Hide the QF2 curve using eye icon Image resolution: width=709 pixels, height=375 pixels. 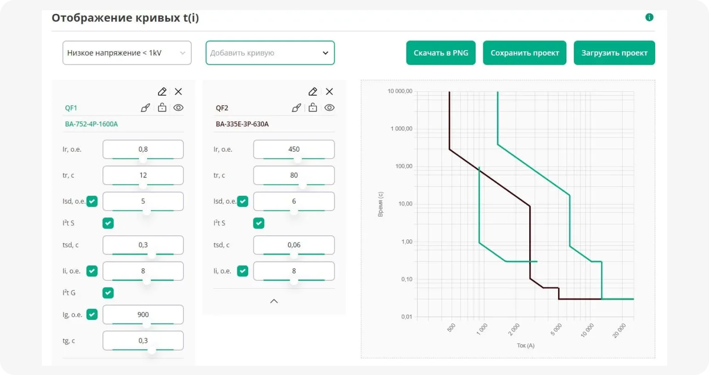click(x=329, y=108)
